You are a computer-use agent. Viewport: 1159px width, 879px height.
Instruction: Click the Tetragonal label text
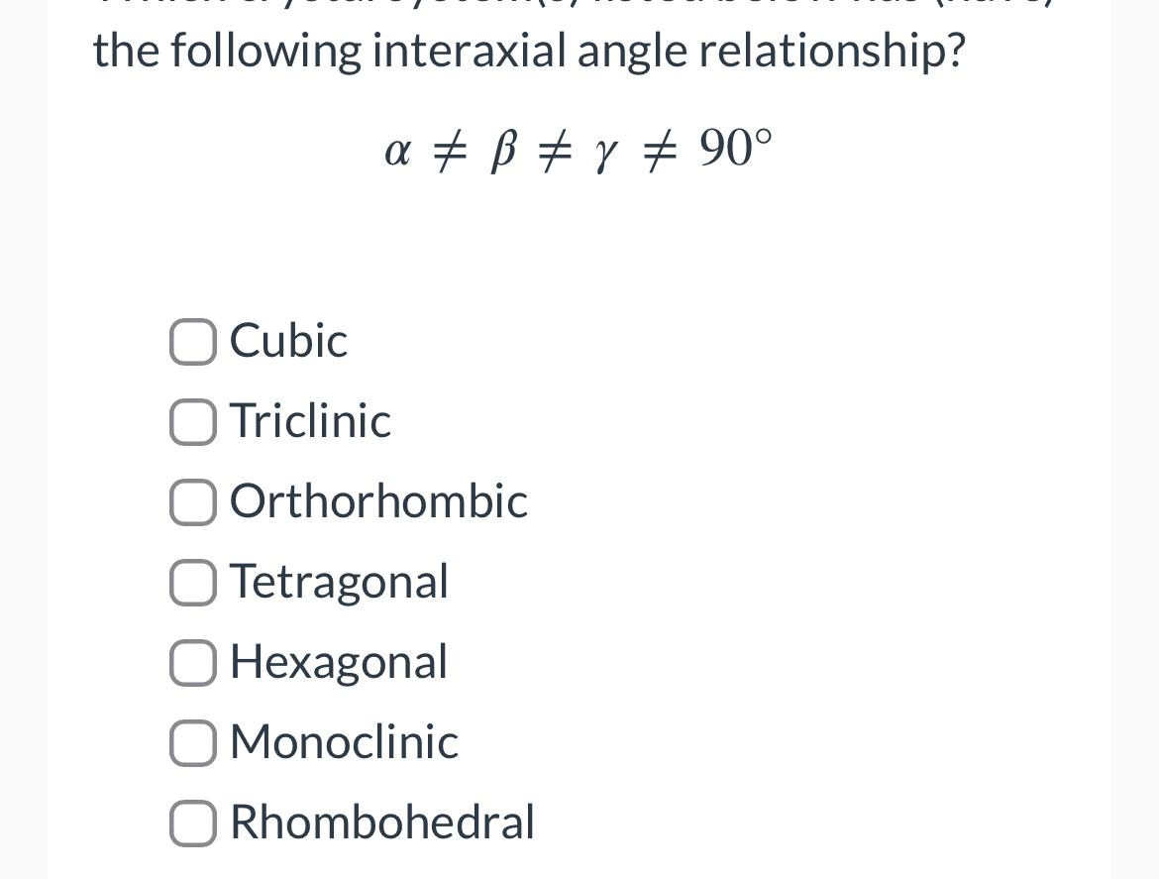point(340,583)
